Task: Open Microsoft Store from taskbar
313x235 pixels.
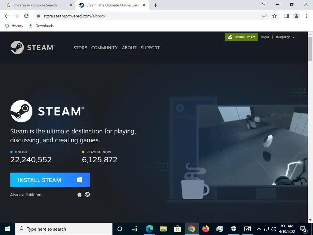Action: pyautogui.click(x=177, y=229)
